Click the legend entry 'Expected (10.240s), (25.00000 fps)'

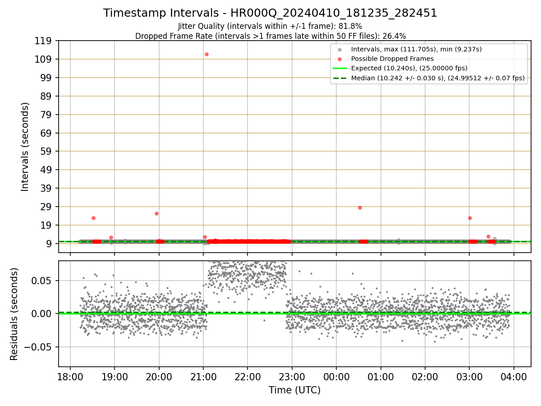tap(409, 68)
